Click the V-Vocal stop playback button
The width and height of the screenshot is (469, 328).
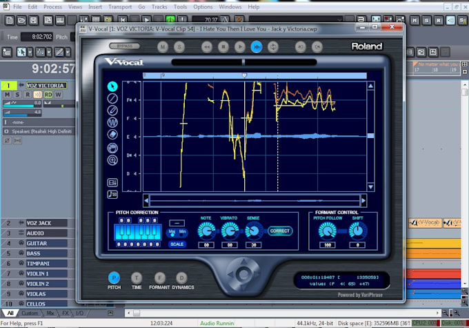tap(223, 46)
